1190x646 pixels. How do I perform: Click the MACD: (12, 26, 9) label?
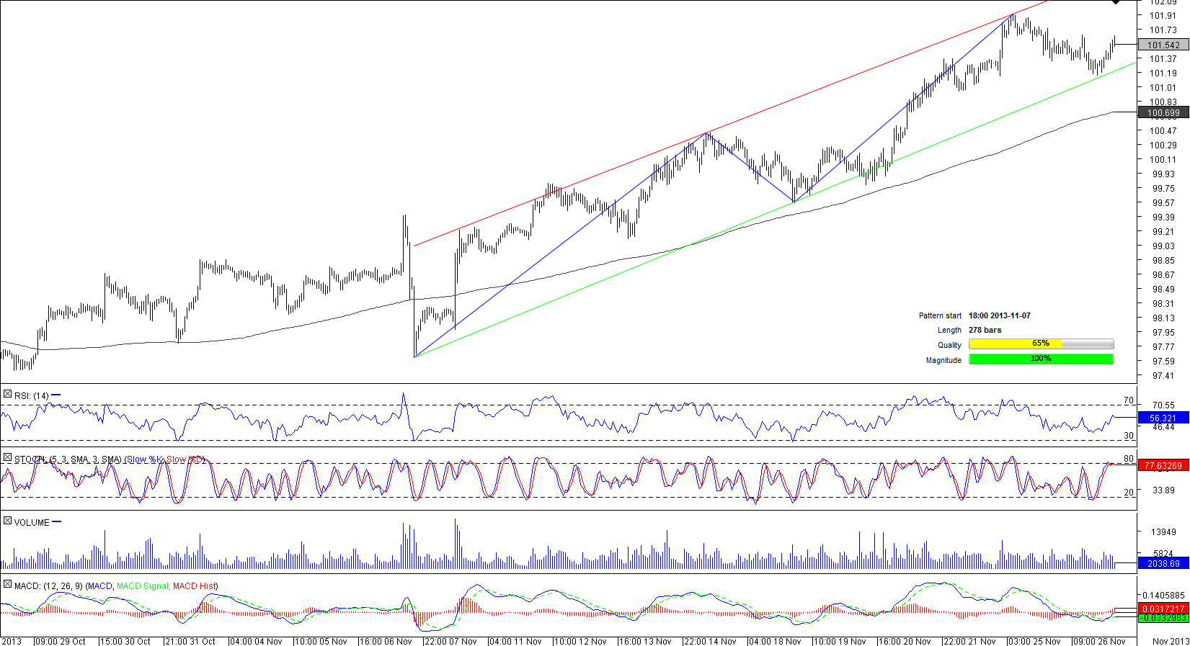[48, 586]
